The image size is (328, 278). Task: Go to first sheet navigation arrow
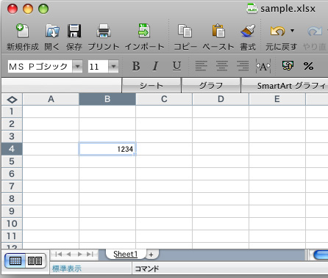(x=59, y=255)
